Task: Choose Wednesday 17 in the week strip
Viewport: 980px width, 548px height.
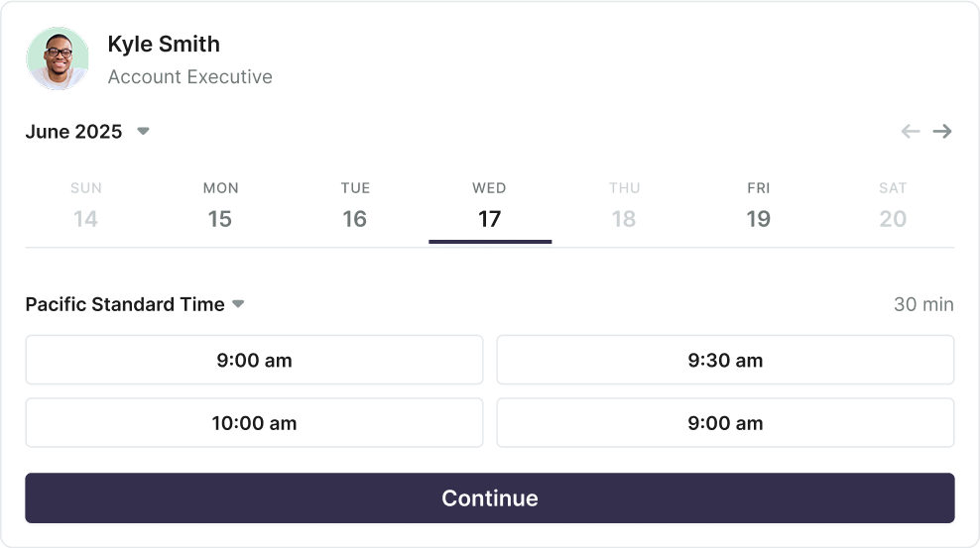Action: (490, 206)
